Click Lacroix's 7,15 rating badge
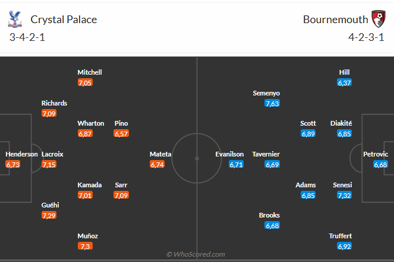Image resolution: width=394 pixels, height=262 pixels. [x=50, y=164]
